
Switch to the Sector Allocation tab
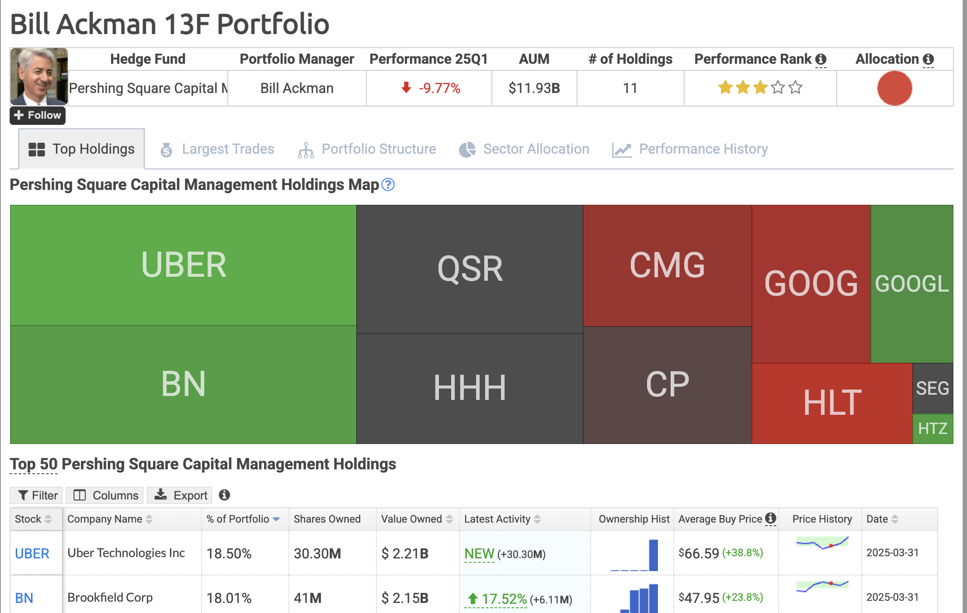click(524, 149)
